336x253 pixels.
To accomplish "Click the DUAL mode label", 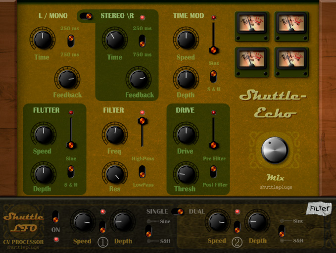I will click(197, 211).
